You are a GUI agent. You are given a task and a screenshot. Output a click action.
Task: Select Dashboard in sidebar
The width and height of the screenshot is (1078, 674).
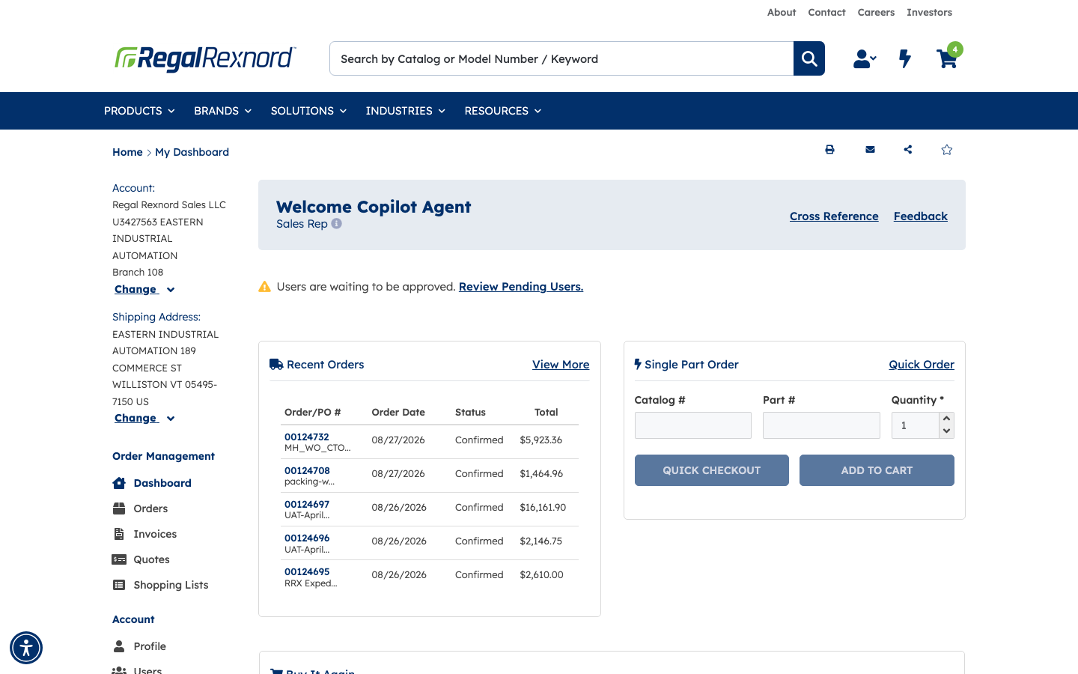click(162, 483)
